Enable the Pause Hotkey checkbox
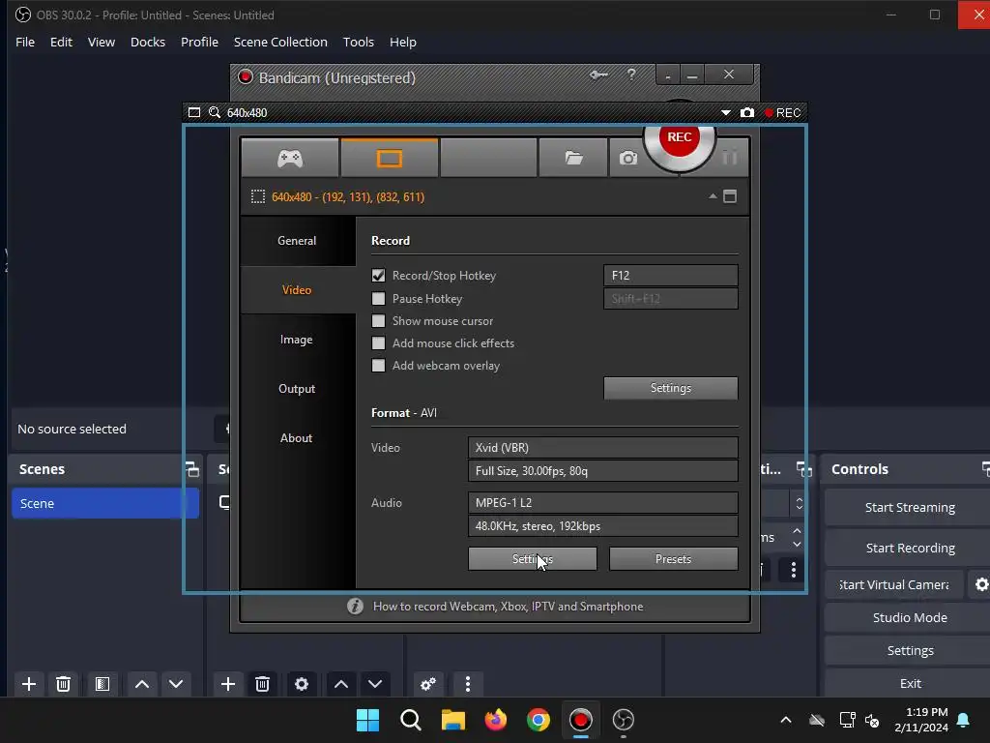Screen dimensions: 990x743 coord(378,298)
